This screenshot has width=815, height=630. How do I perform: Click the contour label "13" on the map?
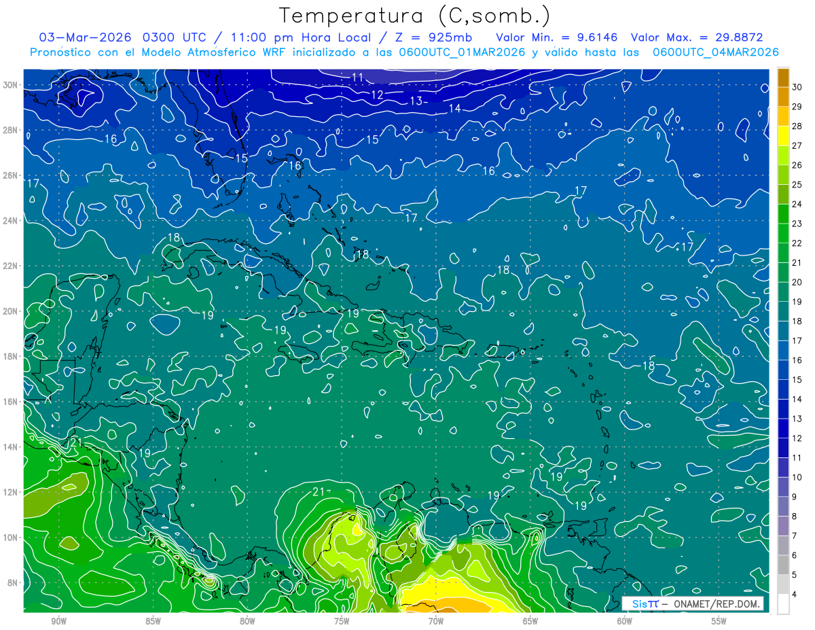pos(416,101)
